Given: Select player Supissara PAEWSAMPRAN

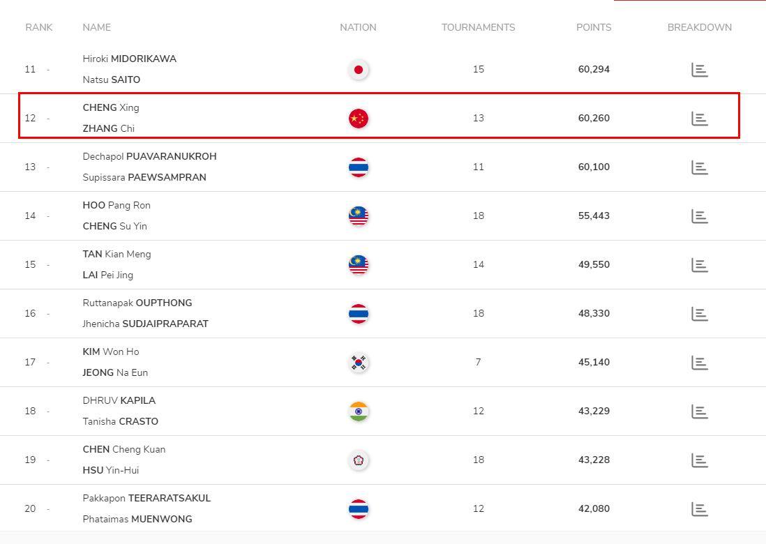Looking at the screenshot, I should [x=144, y=177].
